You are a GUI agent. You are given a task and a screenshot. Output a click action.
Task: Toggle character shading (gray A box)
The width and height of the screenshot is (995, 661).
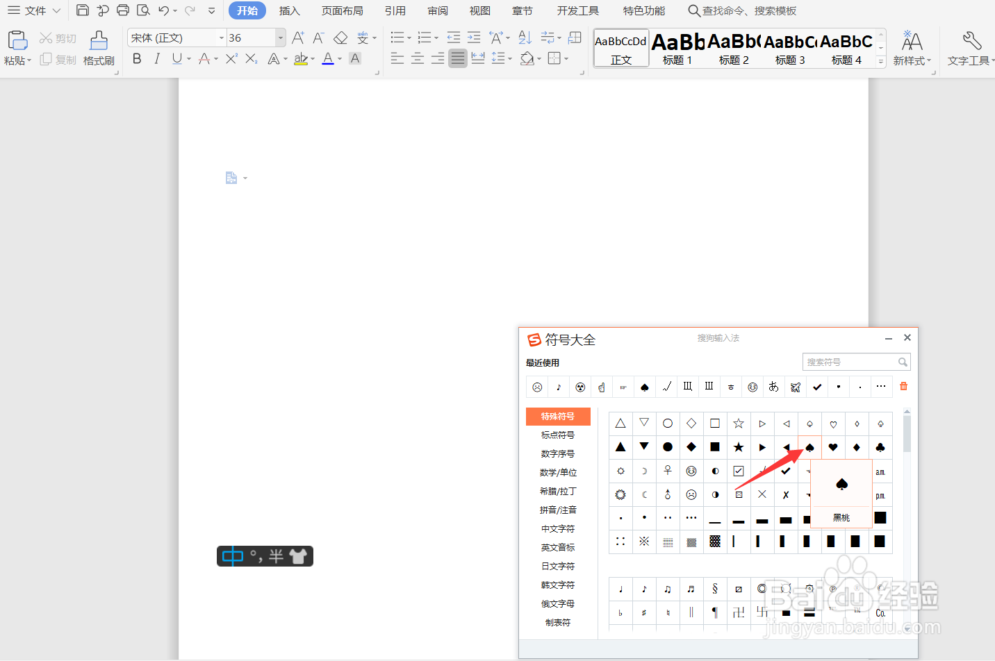(355, 58)
